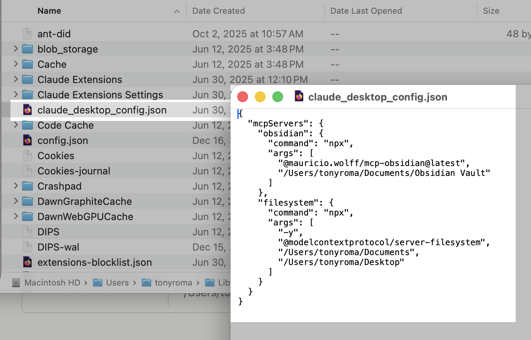
Task: Click the tonyroma folder icon in path bar
Action: click(146, 283)
